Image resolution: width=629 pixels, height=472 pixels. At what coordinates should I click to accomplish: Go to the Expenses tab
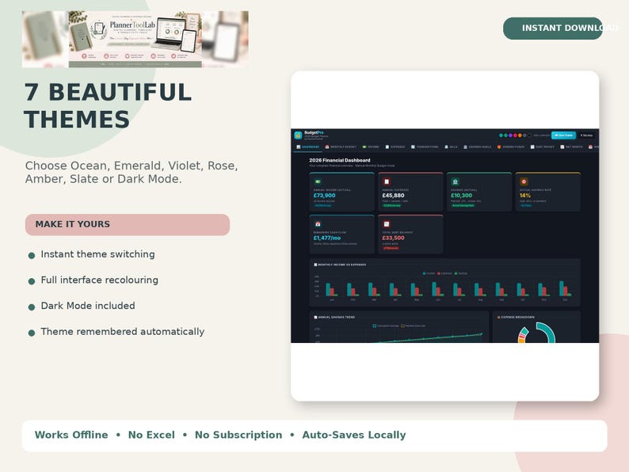pos(395,147)
